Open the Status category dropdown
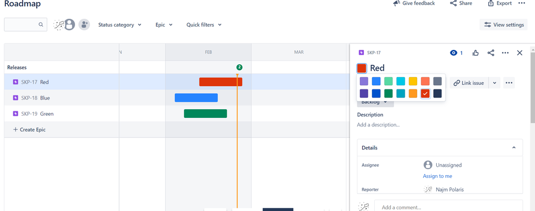The image size is (535, 211). tap(120, 25)
